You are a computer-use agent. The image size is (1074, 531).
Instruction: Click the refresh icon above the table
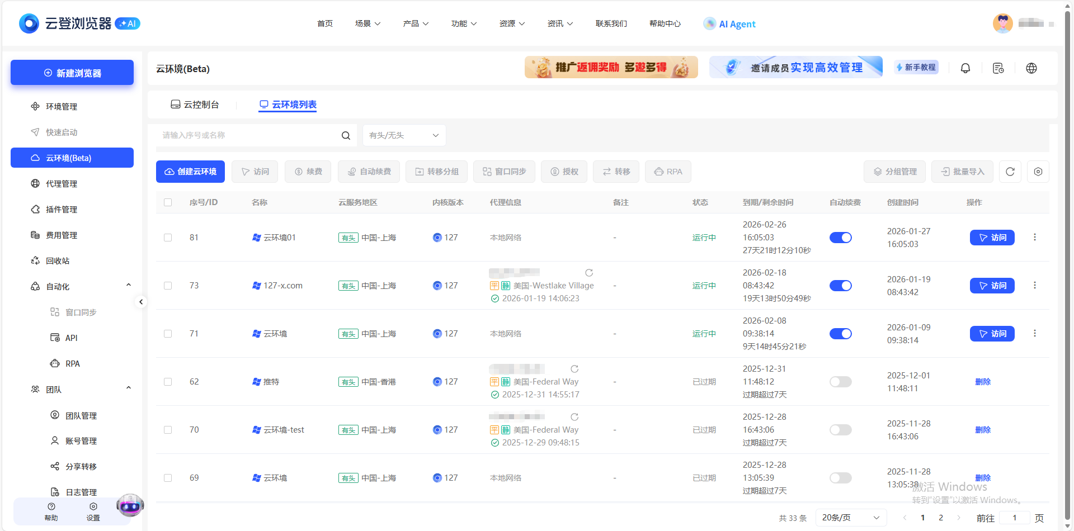pos(1010,172)
